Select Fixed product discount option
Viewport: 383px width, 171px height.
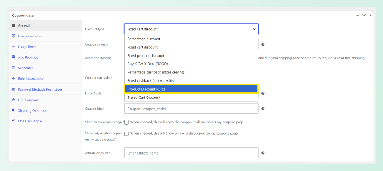(x=191, y=55)
